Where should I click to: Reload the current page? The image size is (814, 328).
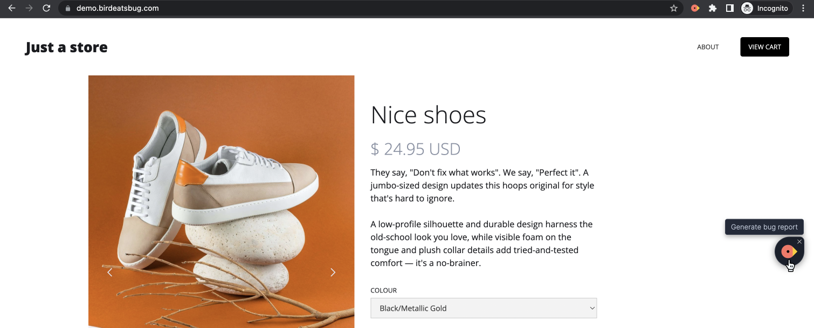(x=46, y=8)
